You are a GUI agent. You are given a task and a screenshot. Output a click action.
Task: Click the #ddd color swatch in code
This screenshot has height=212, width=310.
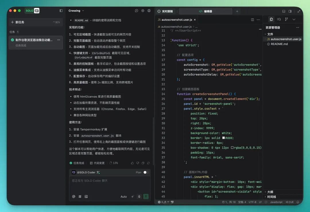(223, 138)
